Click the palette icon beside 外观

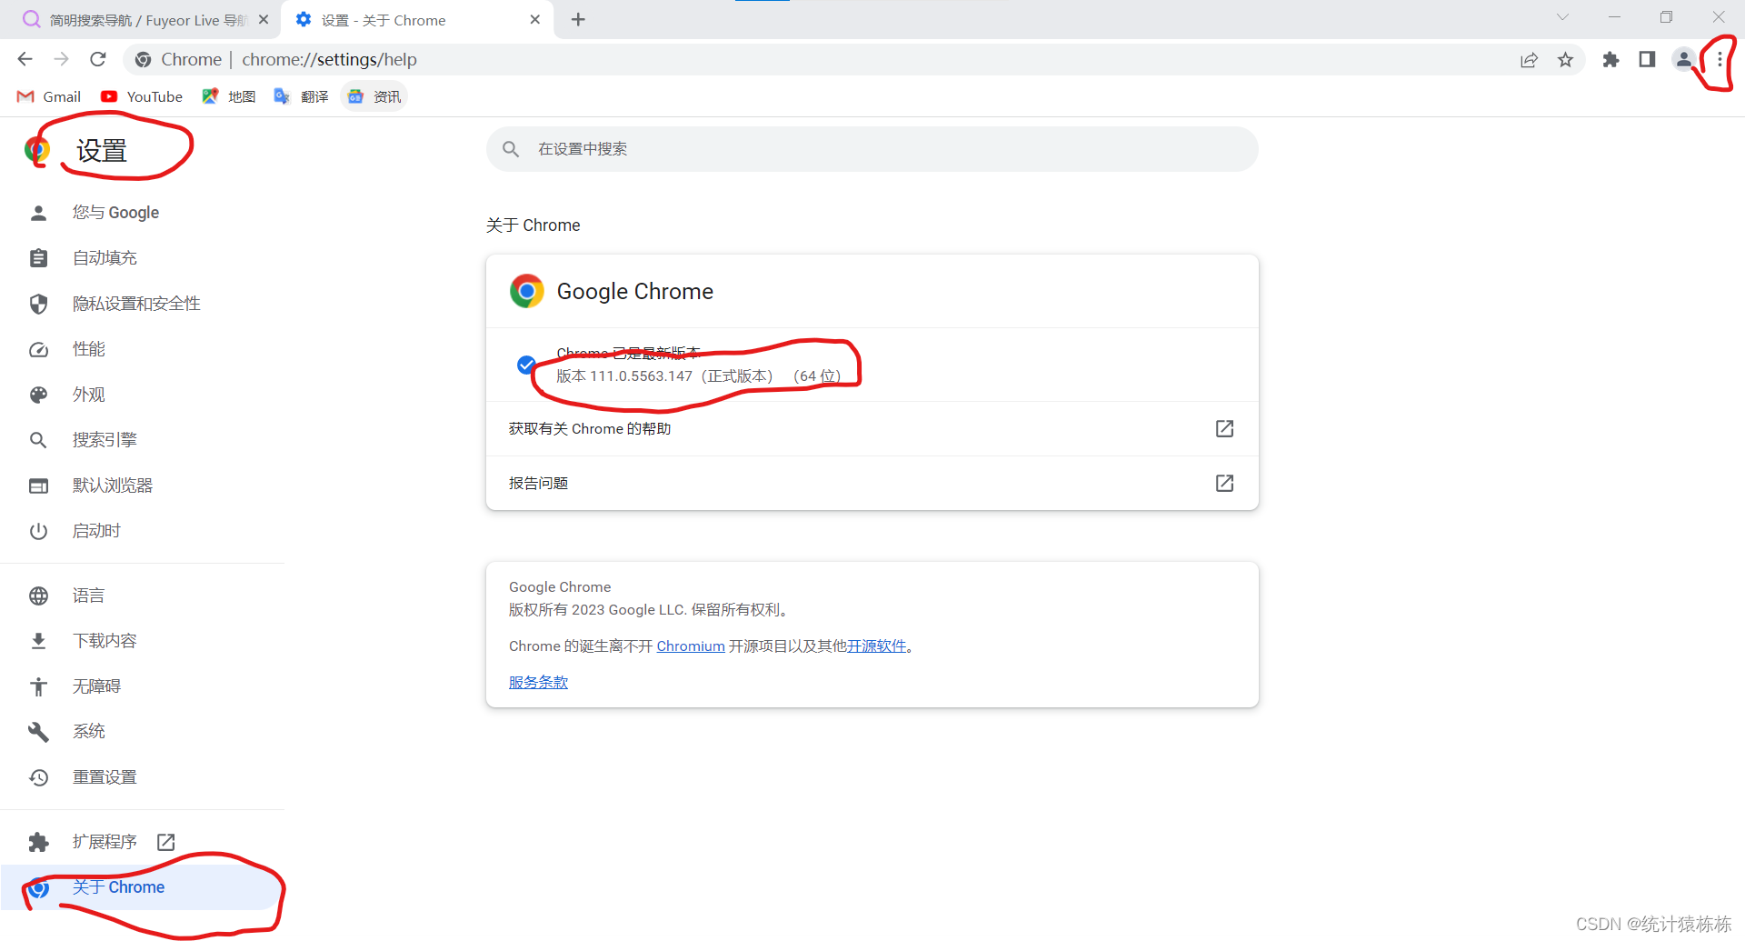pos(38,395)
